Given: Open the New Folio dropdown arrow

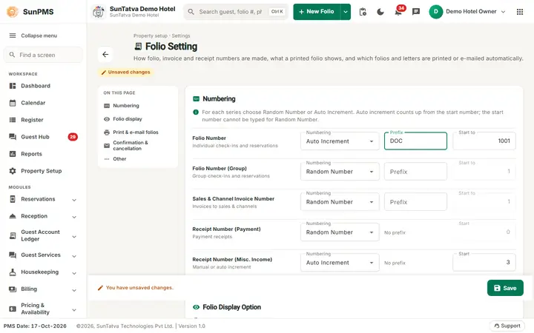Looking at the screenshot, I should tap(346, 12).
